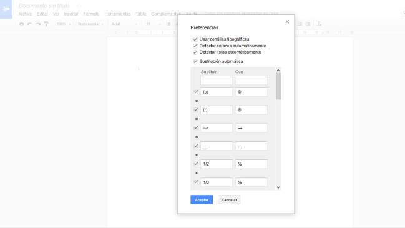Open the Herramientas menu

(117, 14)
